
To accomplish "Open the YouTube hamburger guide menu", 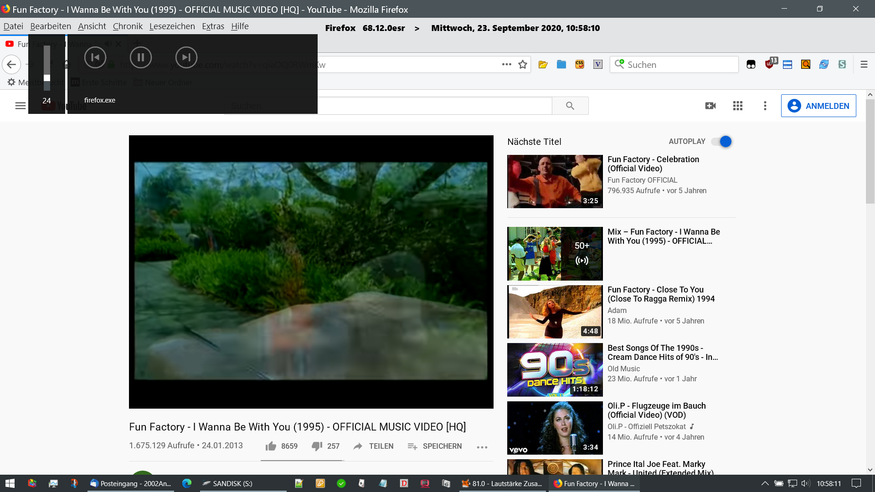I will 20,106.
